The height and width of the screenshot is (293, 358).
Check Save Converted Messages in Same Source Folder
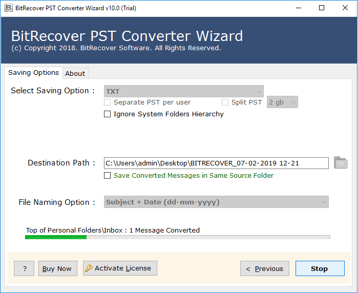tap(108, 175)
